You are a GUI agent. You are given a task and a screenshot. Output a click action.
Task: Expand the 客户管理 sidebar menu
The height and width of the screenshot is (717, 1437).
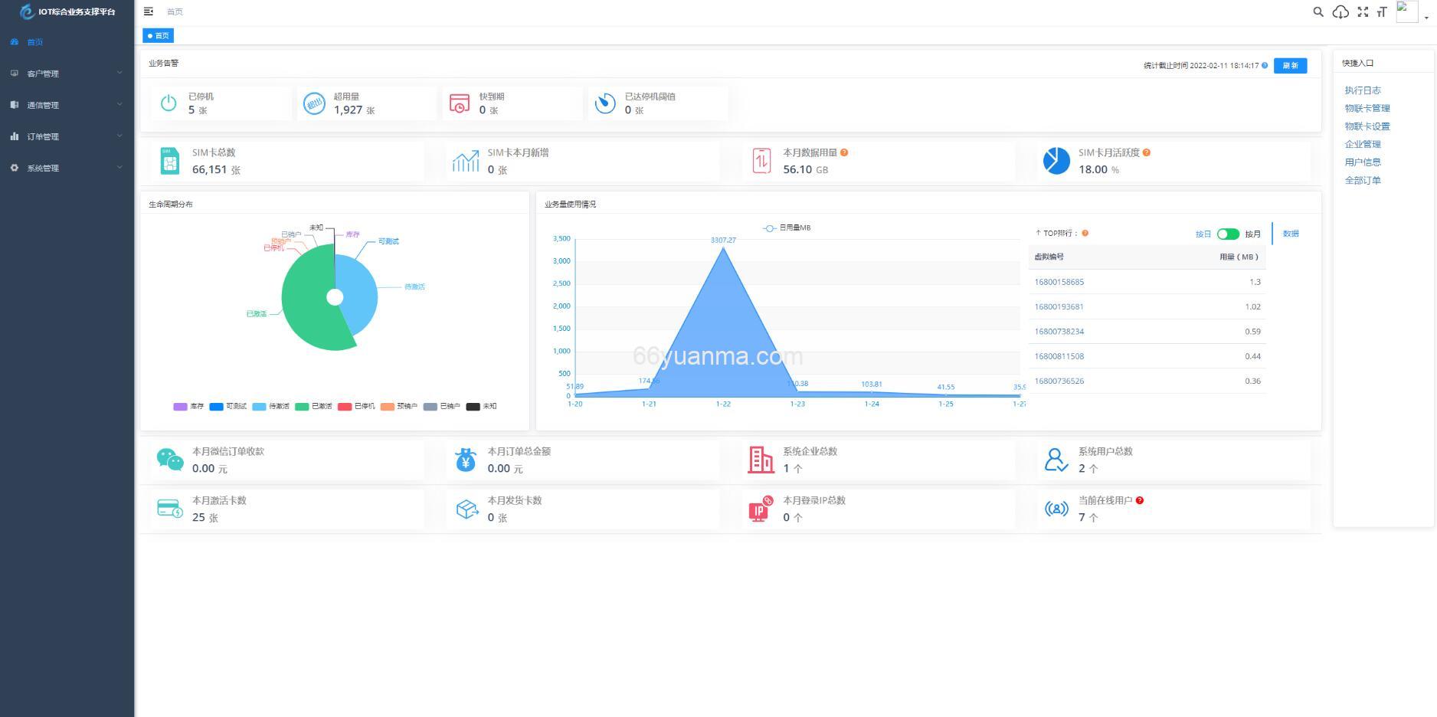coord(66,74)
